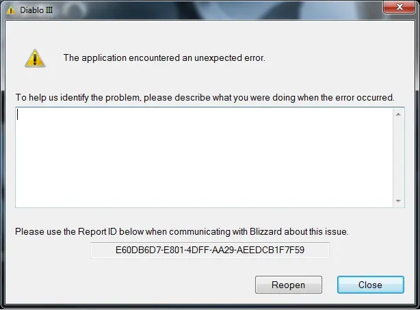
Task: Click the small warning icon in title bar
Action: 11,10
